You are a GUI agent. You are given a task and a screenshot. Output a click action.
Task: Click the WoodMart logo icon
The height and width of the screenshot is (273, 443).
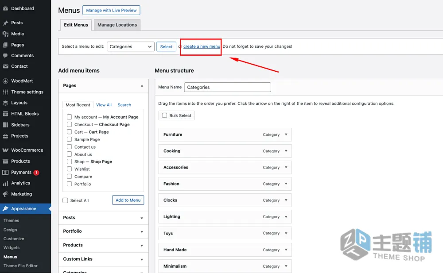point(5,81)
